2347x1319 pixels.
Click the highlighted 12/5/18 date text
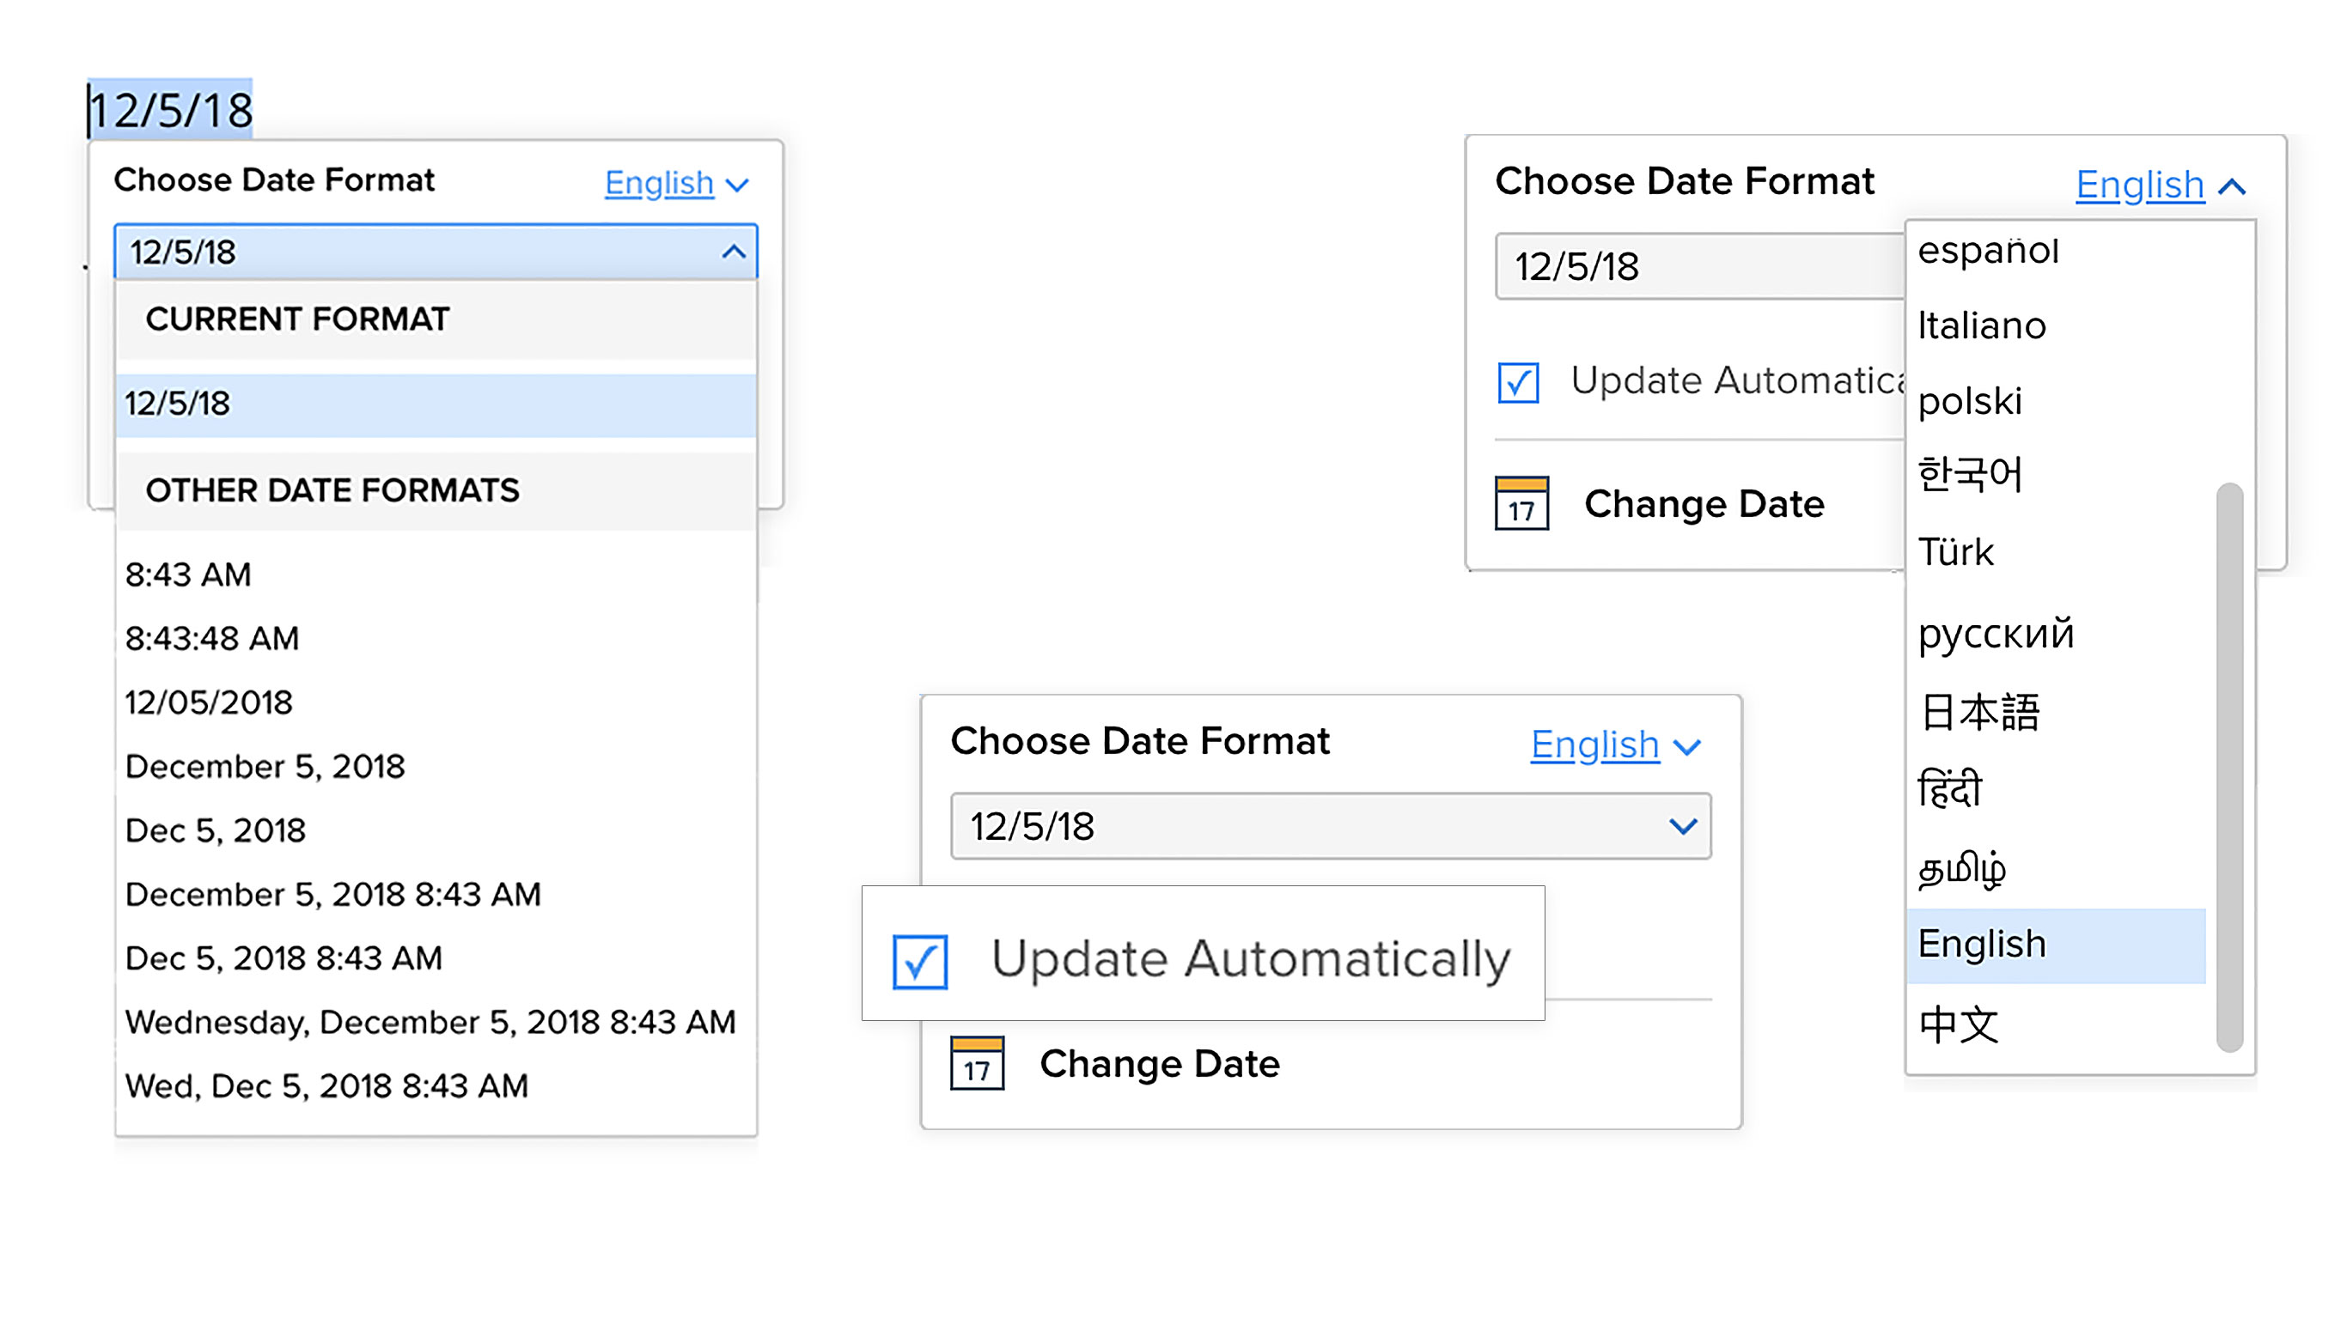click(170, 110)
